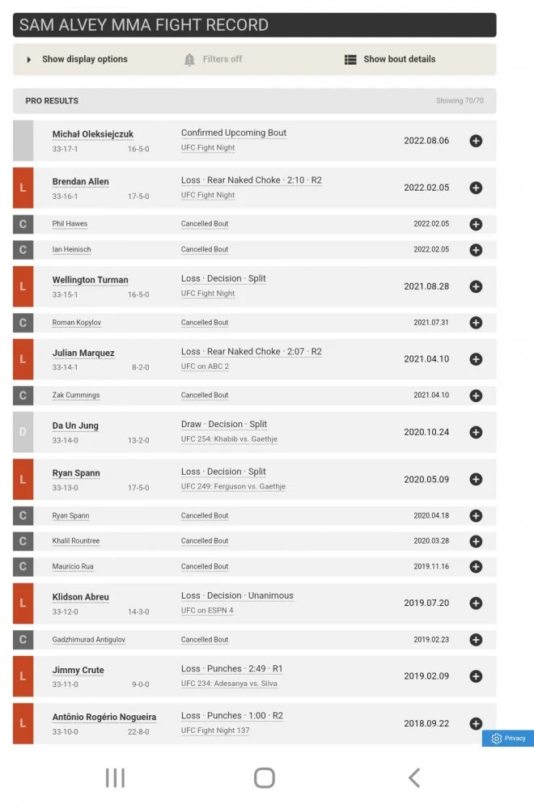The image size is (534, 809).
Task: Tap the plus icon beside Klidson Abreu loss
Action: [476, 603]
